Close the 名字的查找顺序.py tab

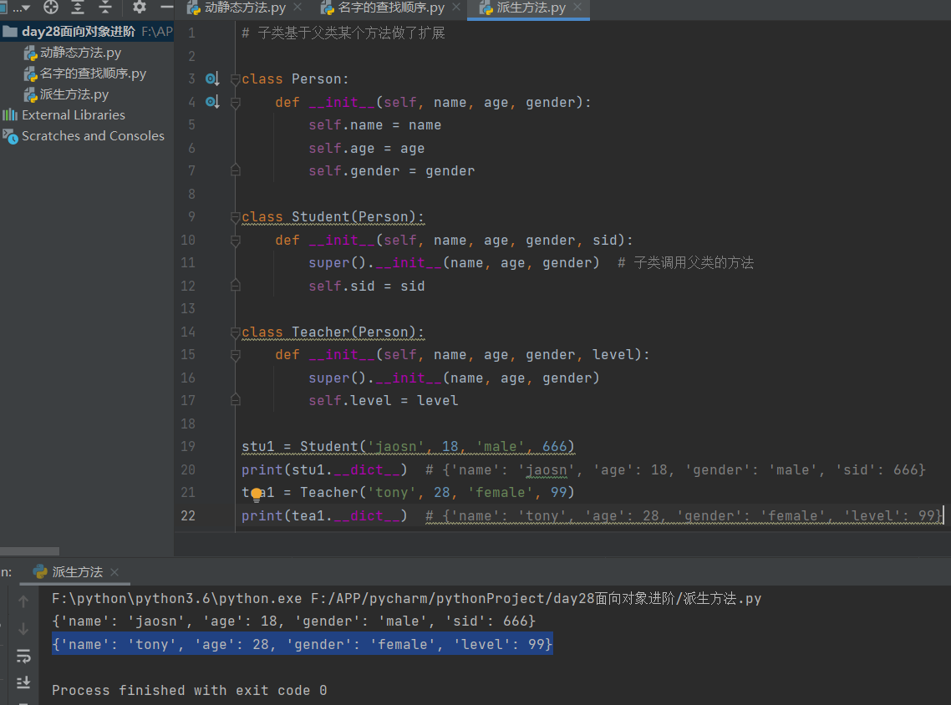tap(456, 8)
